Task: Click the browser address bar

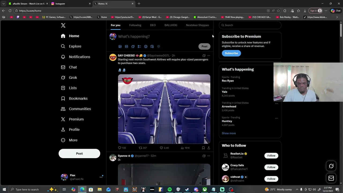Action: pyautogui.click(x=139, y=11)
